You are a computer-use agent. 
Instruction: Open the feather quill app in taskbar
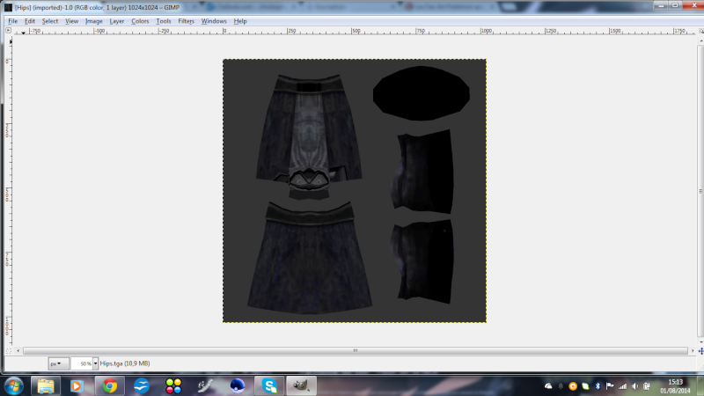(x=205, y=386)
